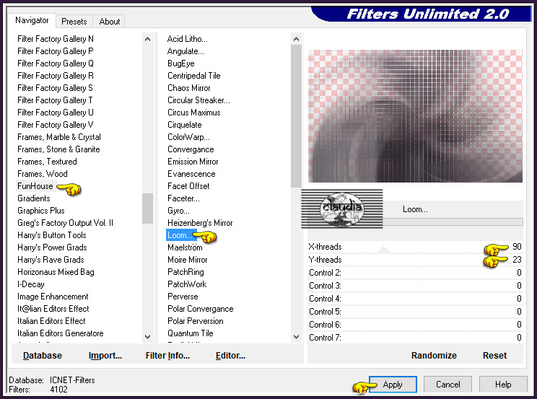Select Harry's Rave Grads
537x399 pixels.
[51, 260]
